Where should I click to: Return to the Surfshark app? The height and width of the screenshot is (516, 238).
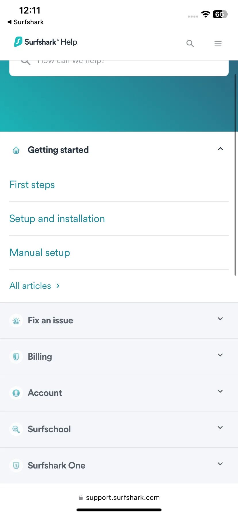click(26, 22)
